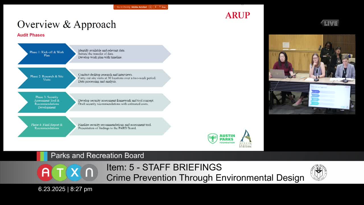Click the 'Audit Phases' red subheading
This screenshot has height=205, width=364.
pyautogui.click(x=31, y=35)
